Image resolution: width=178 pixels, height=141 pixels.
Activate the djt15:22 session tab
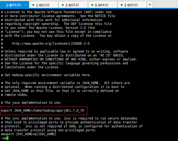coord(132,5)
